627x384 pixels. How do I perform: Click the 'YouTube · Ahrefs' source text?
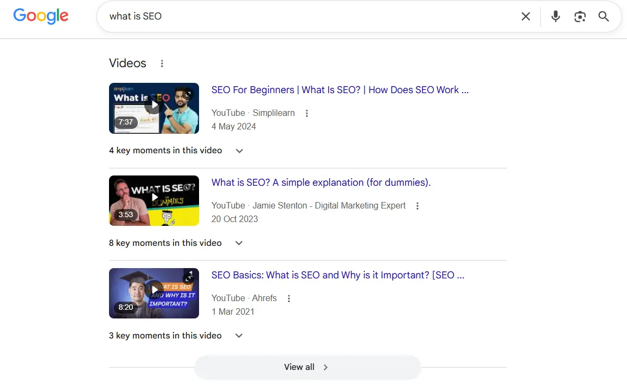click(244, 298)
